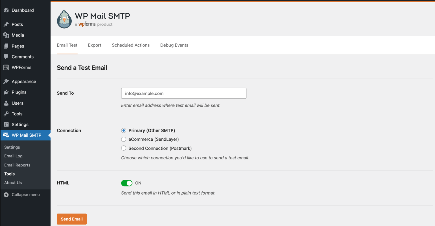Click the WP Mail SMTP envelope icon
The width and height of the screenshot is (435, 226).
[x=6, y=135]
